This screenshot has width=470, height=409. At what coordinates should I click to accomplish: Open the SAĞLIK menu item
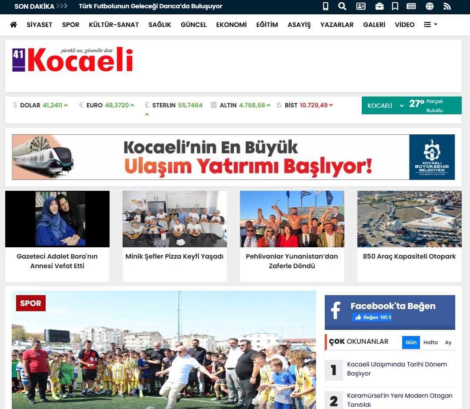click(160, 25)
